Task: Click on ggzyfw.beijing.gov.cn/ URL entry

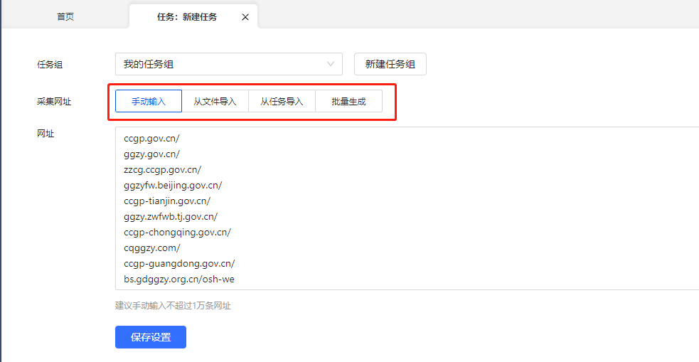Action: (173, 186)
